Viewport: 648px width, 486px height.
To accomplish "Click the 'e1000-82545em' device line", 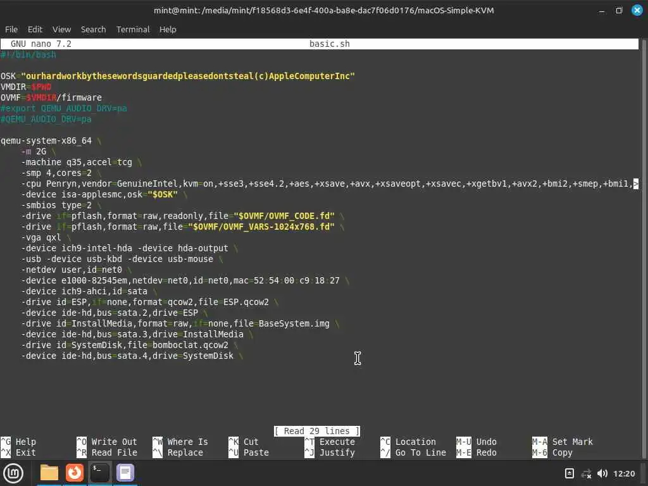I will pos(185,280).
